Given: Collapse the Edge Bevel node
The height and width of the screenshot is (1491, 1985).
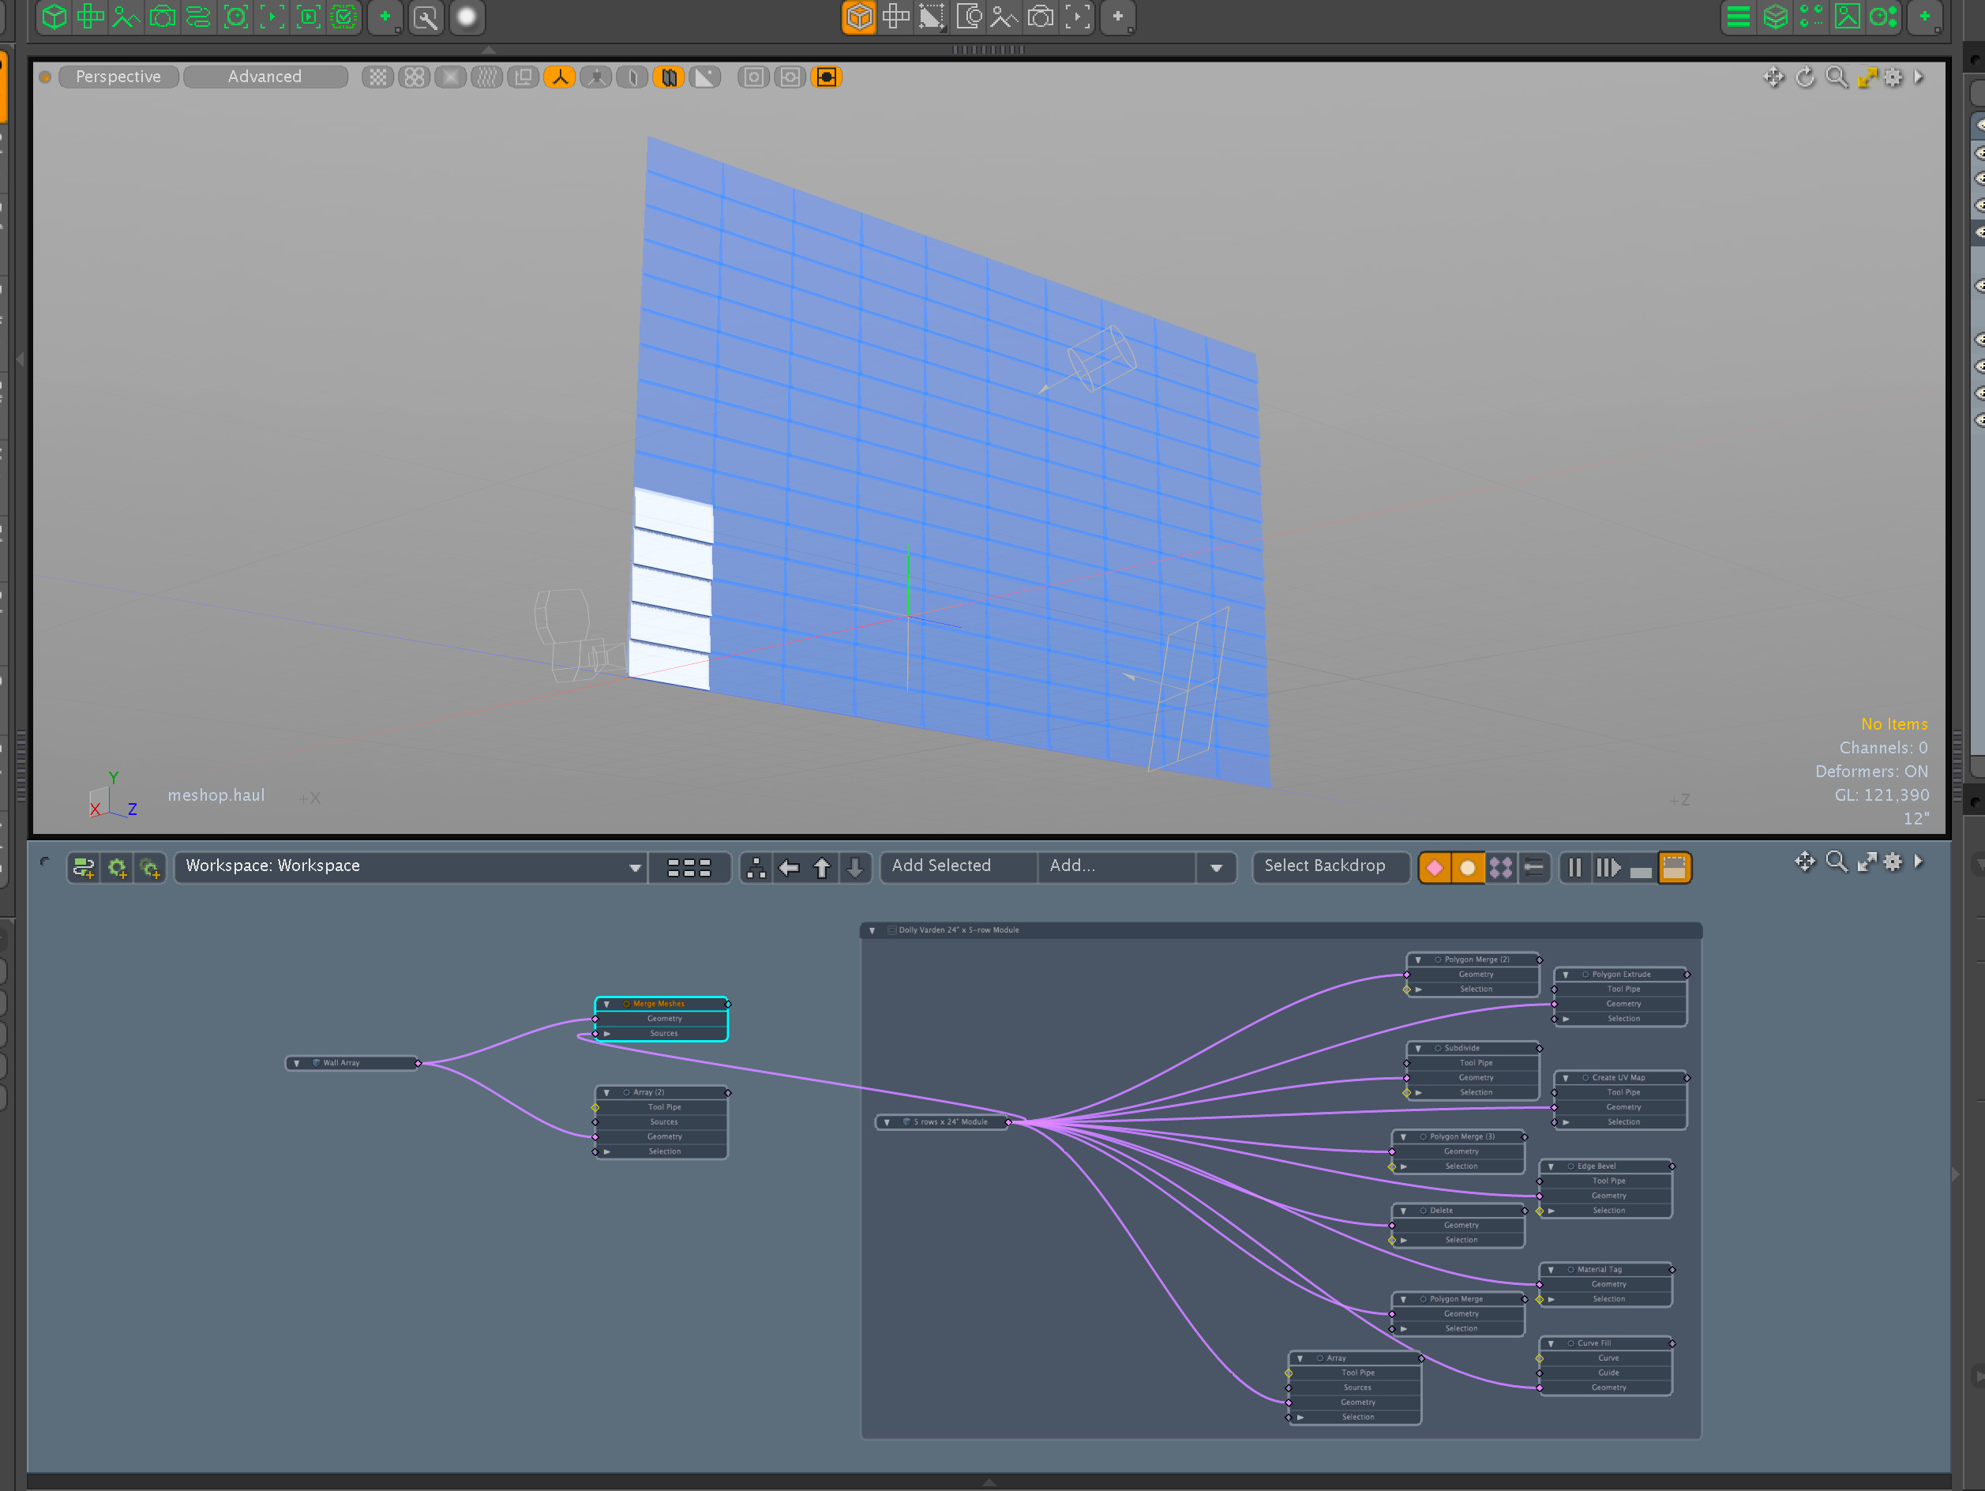Looking at the screenshot, I should coord(1551,1166).
